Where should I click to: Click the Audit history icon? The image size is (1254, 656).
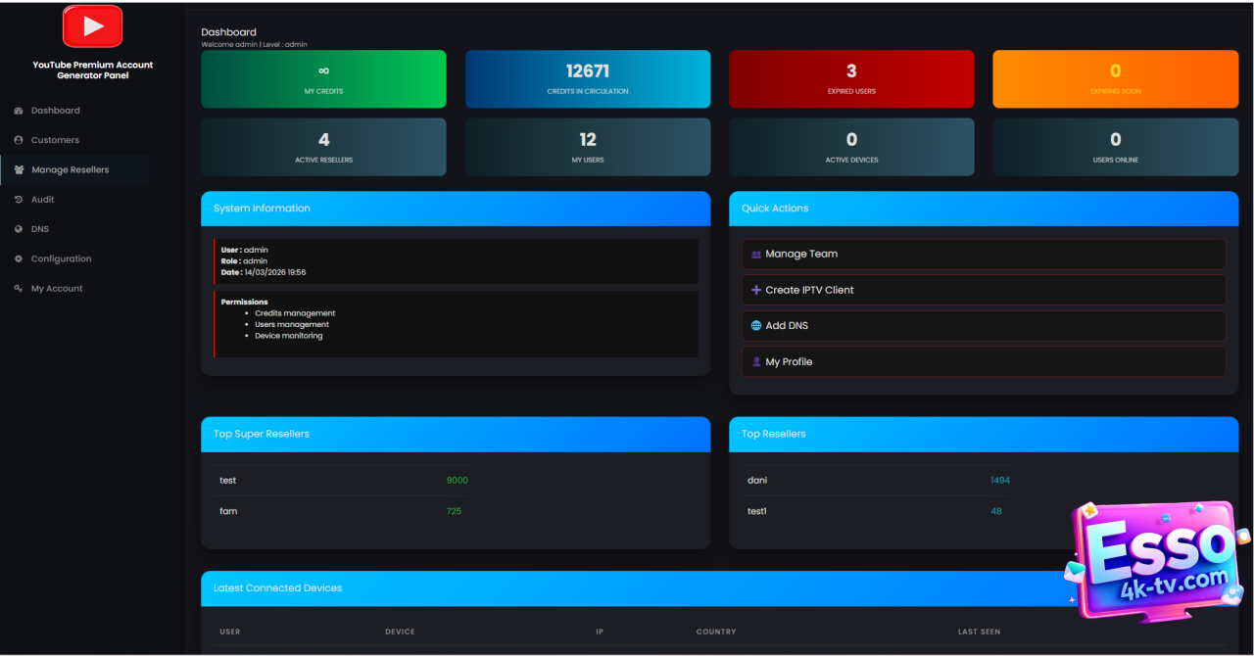tap(19, 200)
